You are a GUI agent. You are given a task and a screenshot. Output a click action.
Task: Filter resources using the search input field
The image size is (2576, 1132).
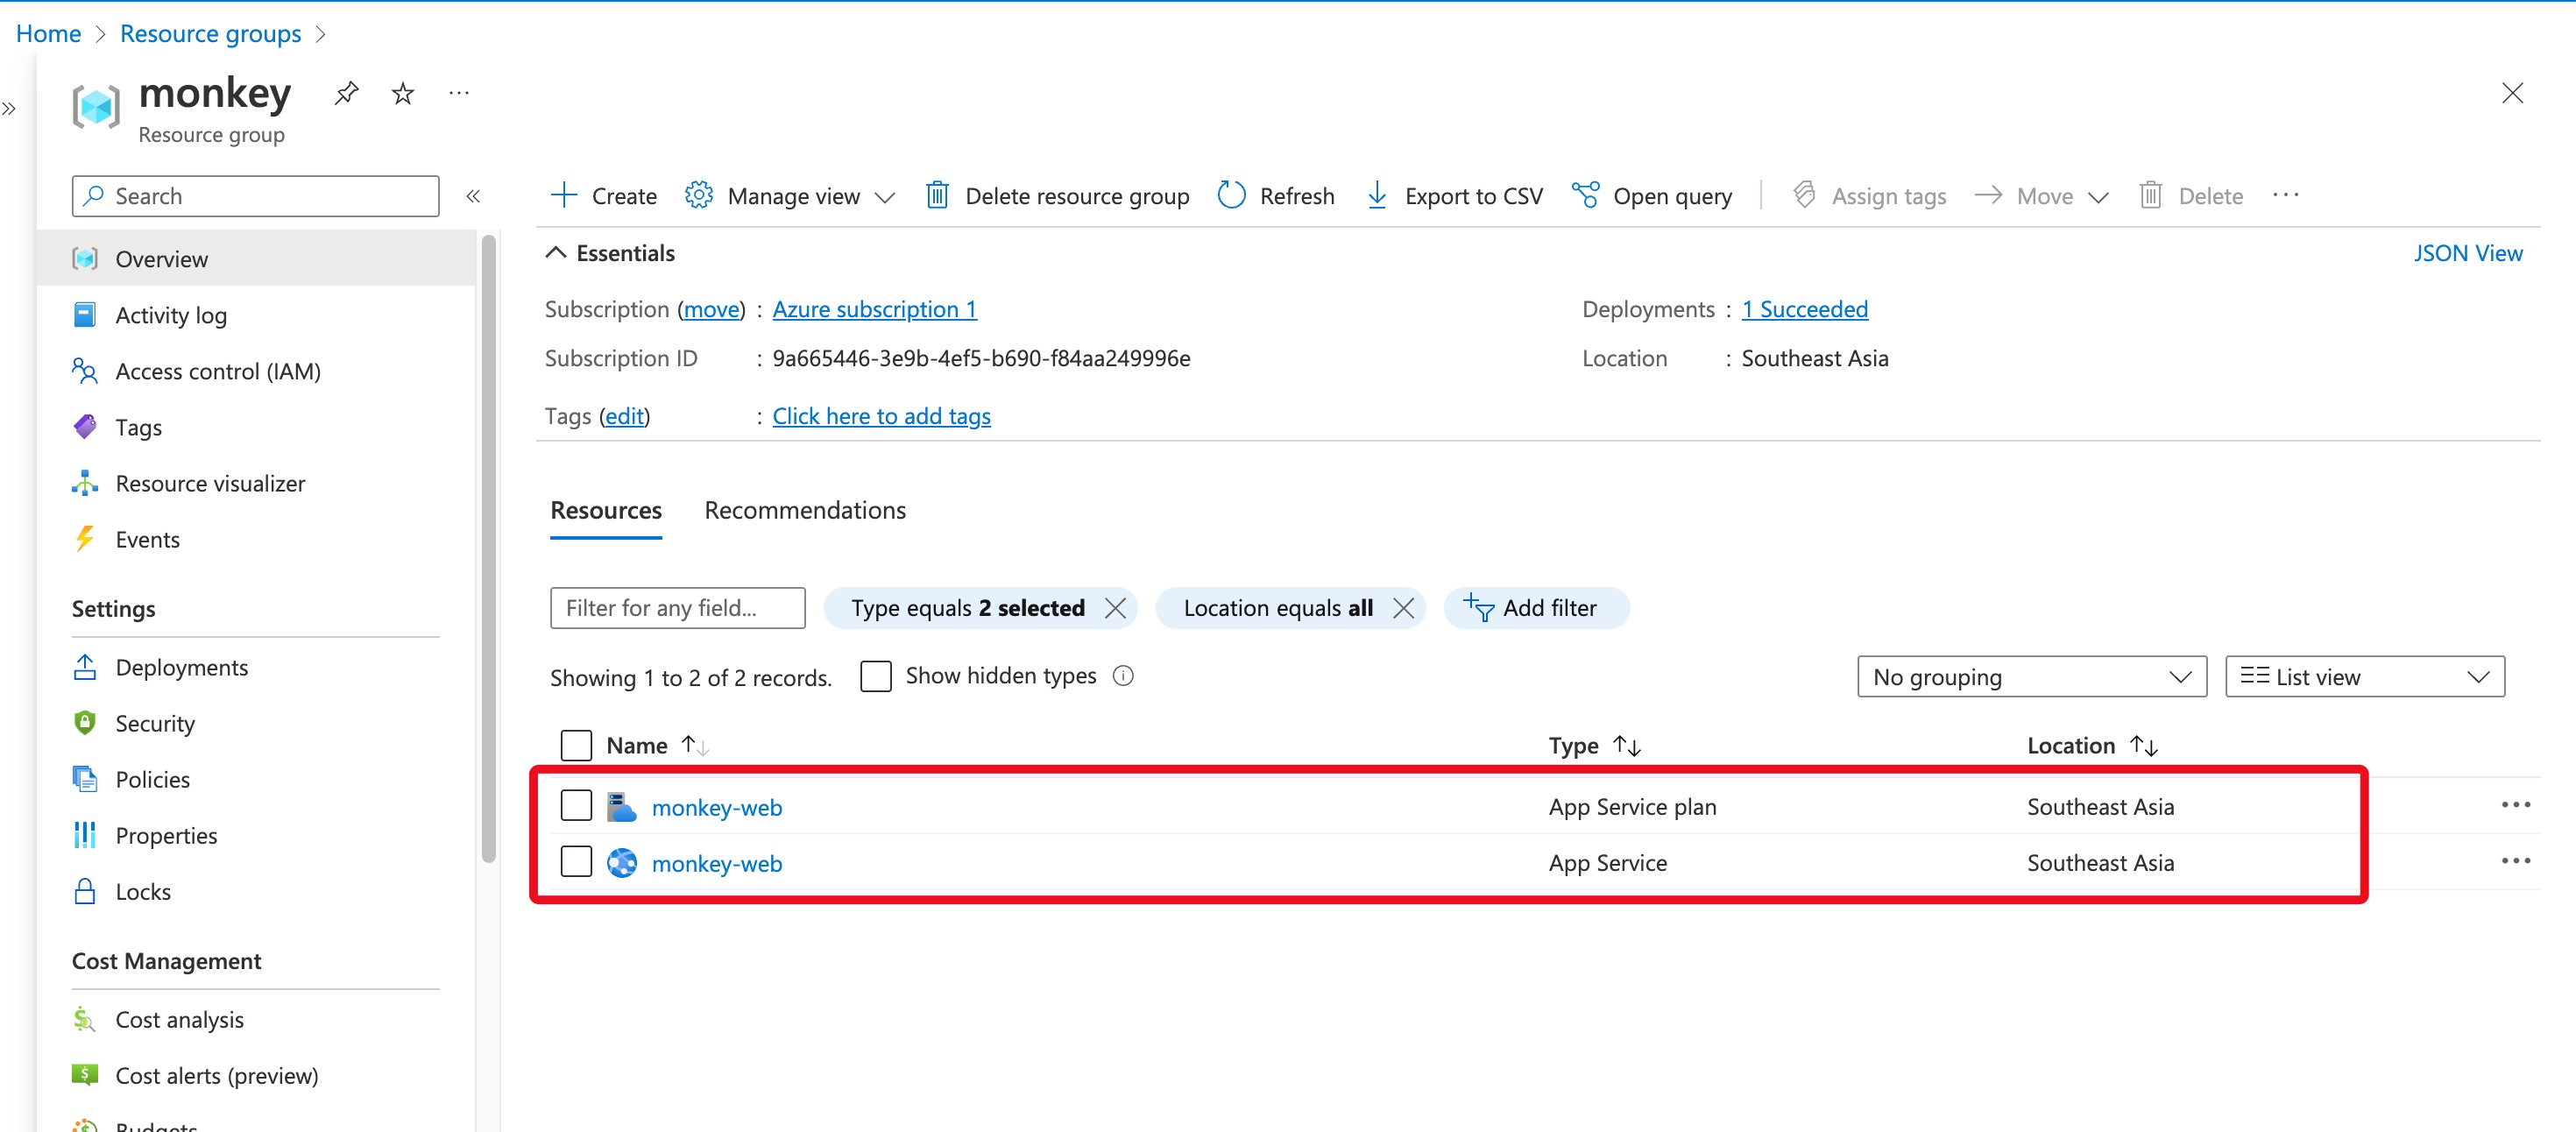(x=676, y=606)
